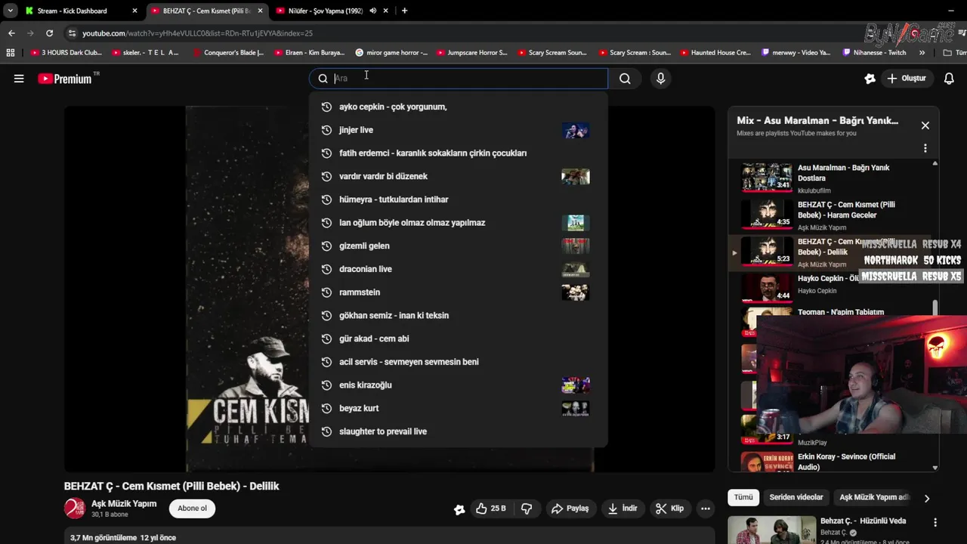Viewport: 967px width, 544px height.
Task: Open the Aşk Müzik Yapım channel name link
Action: [124, 504]
